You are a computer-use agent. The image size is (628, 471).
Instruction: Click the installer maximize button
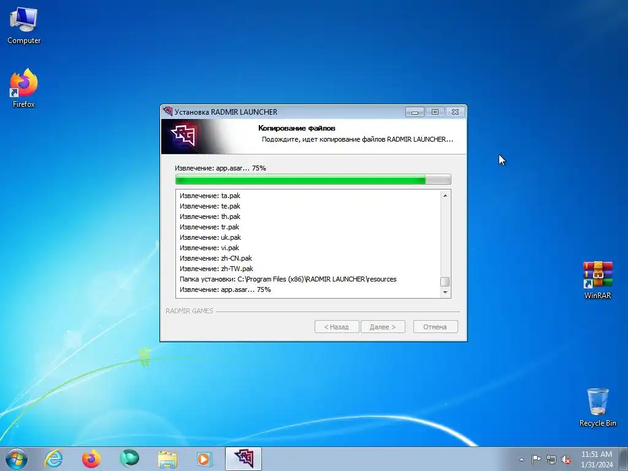pos(435,112)
